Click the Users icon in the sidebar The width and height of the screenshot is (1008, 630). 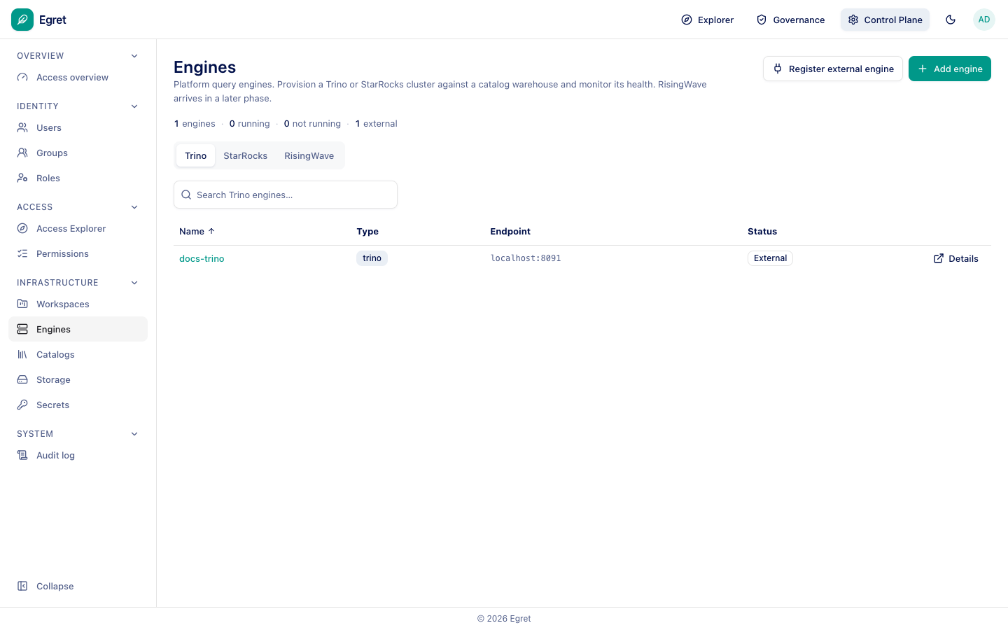coord(22,128)
